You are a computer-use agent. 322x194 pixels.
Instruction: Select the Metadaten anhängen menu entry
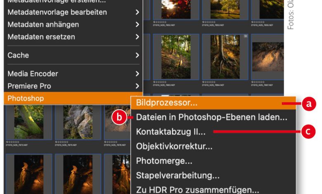tap(73, 24)
